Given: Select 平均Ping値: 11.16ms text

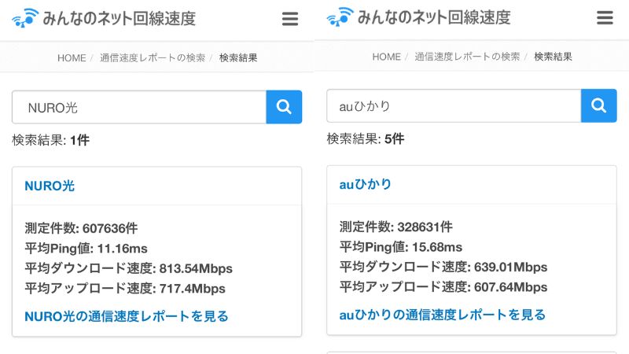Looking at the screenshot, I should pos(86,249).
